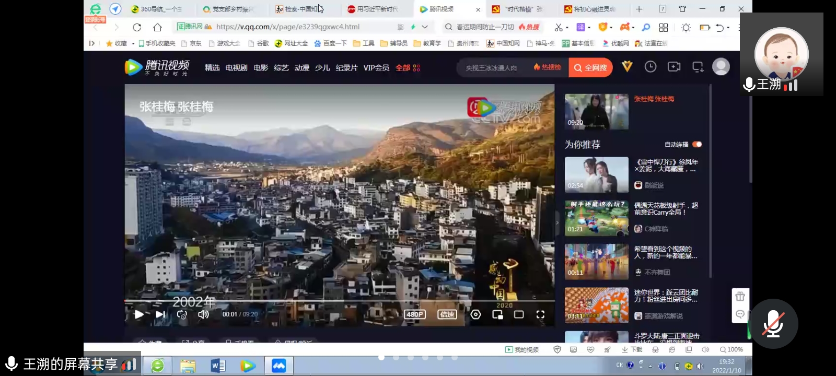Open the VIP crown icon in header
Image resolution: width=836 pixels, height=376 pixels.
[627, 67]
